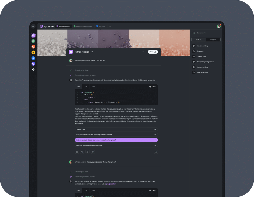Switch to the Built-in actions segment

pos(199,40)
